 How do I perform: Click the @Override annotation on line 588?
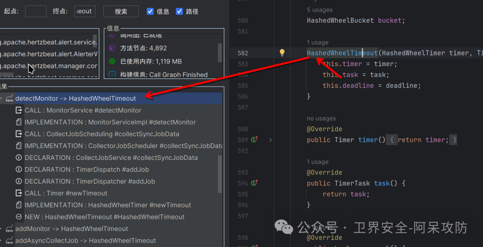[324, 129]
